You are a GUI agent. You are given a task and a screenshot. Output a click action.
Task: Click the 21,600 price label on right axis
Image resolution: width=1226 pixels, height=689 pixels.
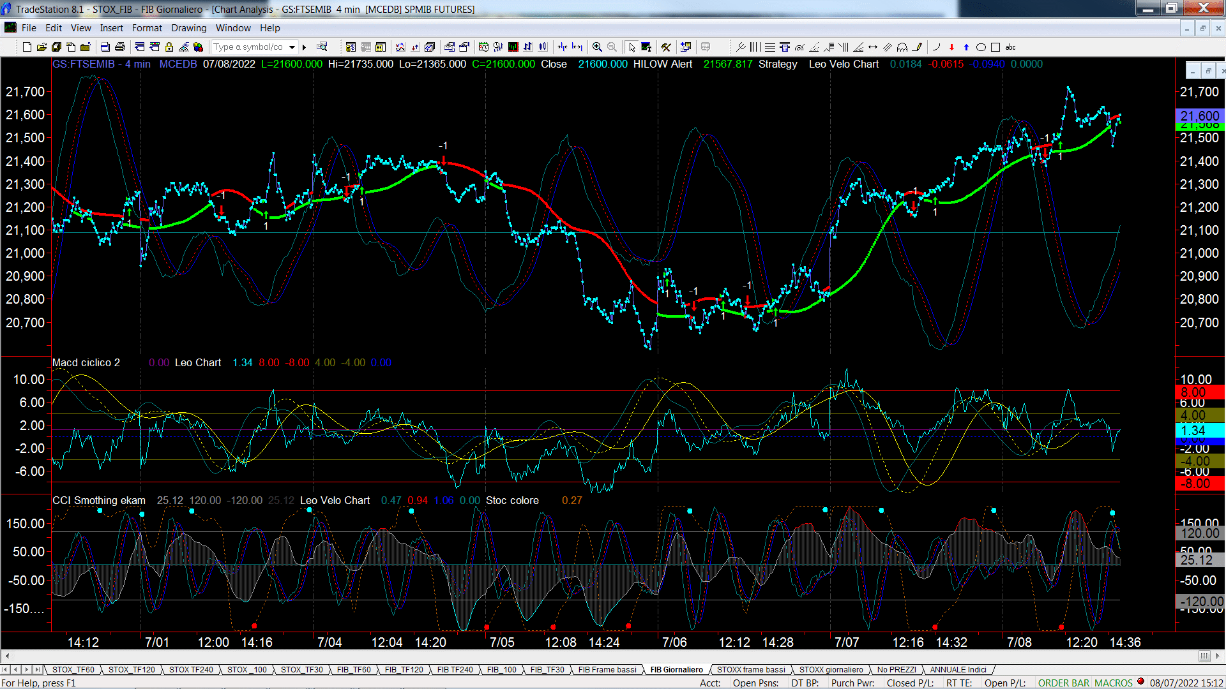1200,116
